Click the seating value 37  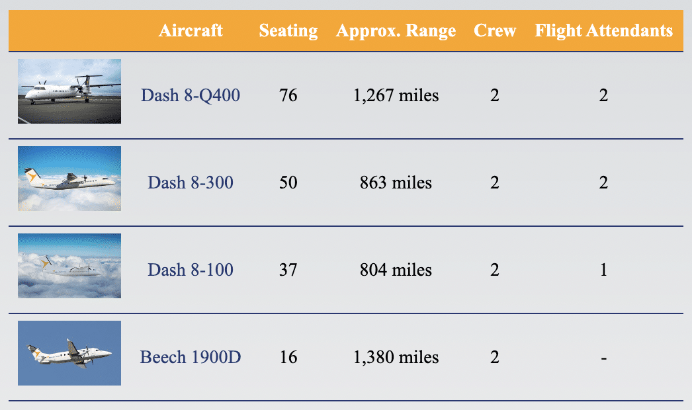pos(288,270)
